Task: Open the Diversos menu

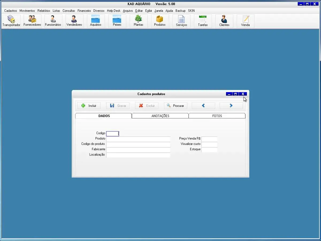Action: click(99, 11)
